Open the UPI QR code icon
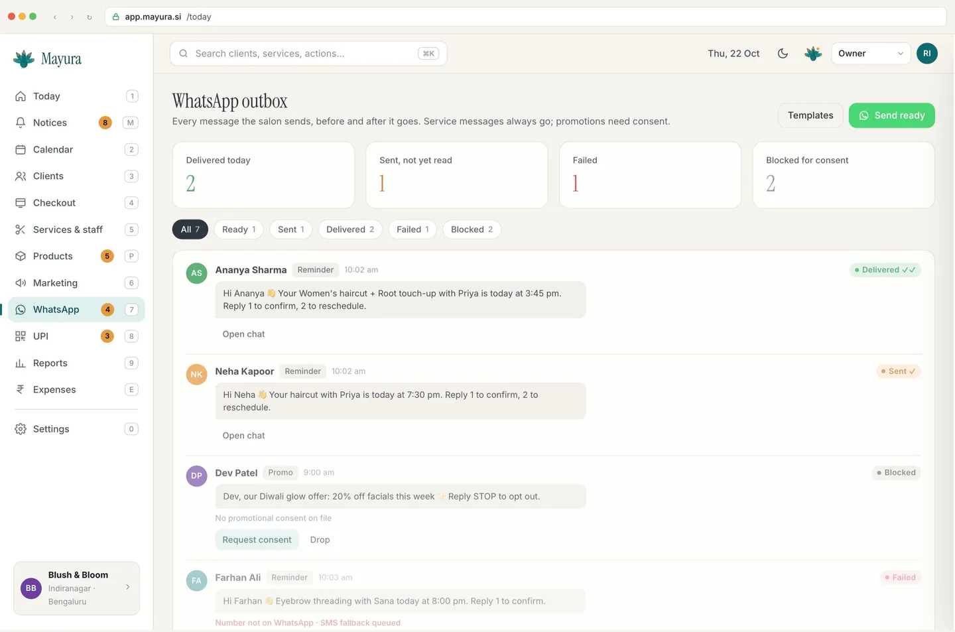This screenshot has width=955, height=632. pyautogui.click(x=21, y=336)
